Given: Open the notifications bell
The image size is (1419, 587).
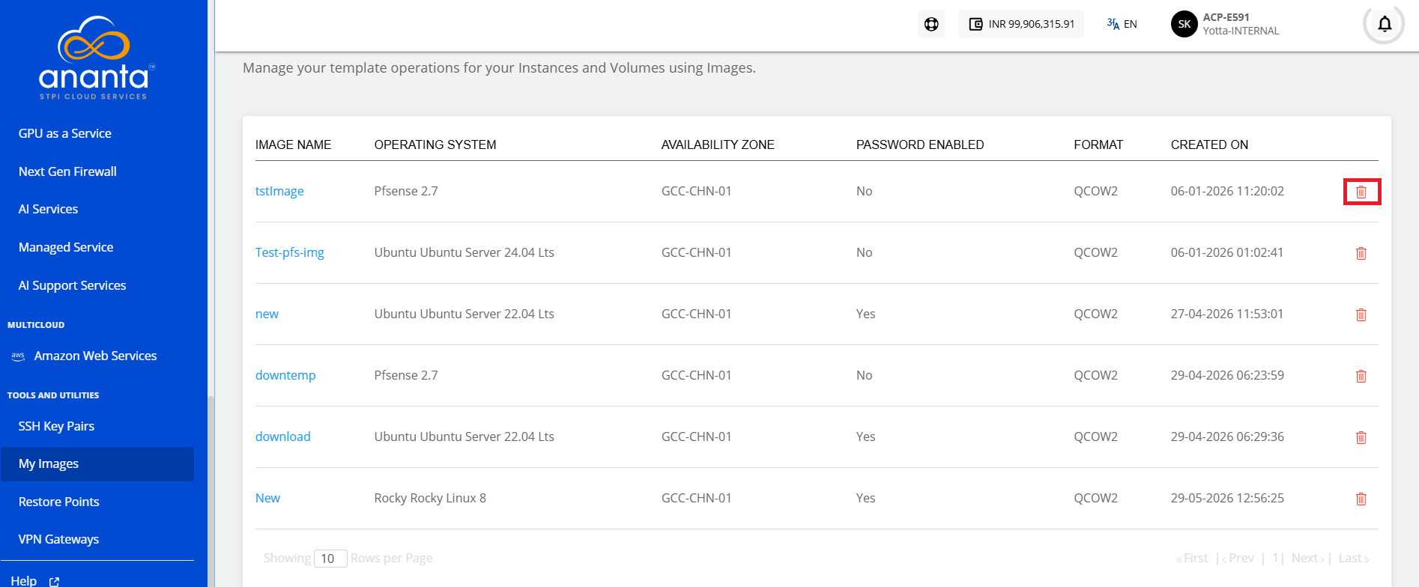Looking at the screenshot, I should click(1385, 24).
